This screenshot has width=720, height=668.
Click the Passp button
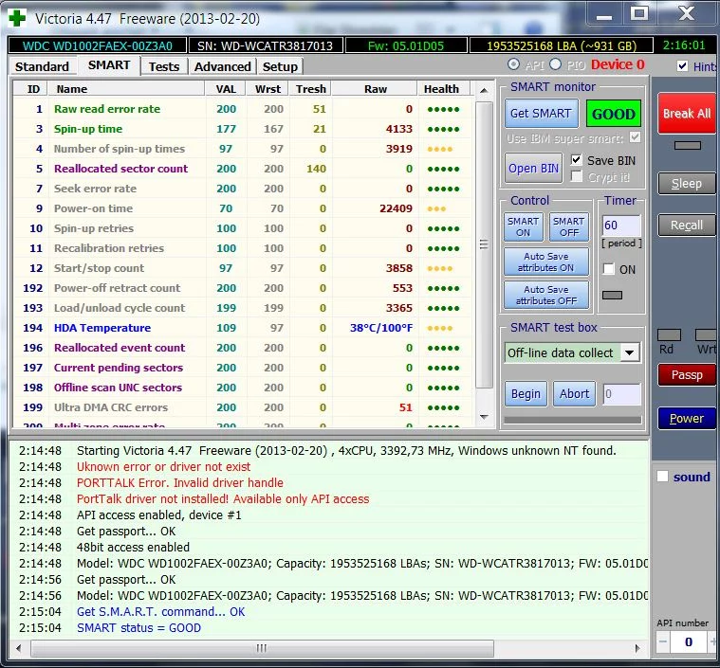(x=687, y=374)
